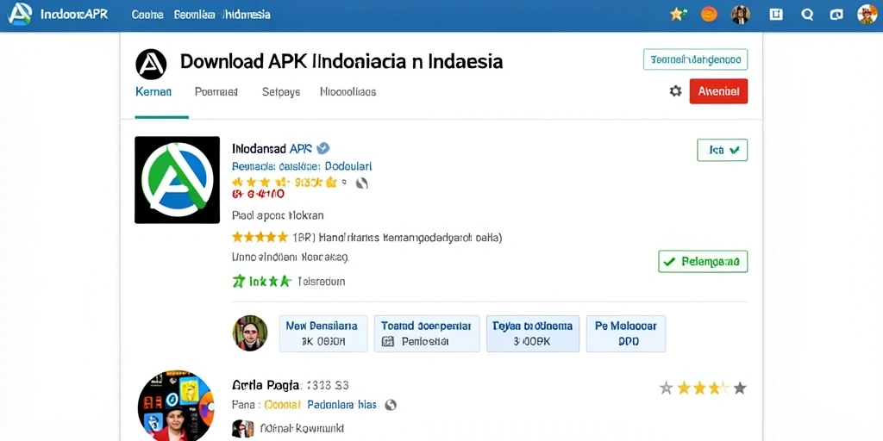Click the Inlodansad APK title

coord(272,148)
